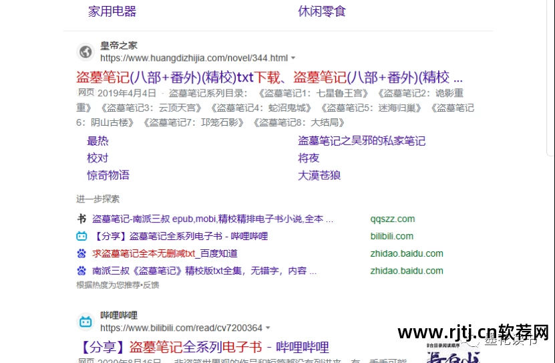Image resolution: width=555 pixels, height=363 pixels.
Task: Open the huangdizhijia.com URL
Action: (194, 58)
